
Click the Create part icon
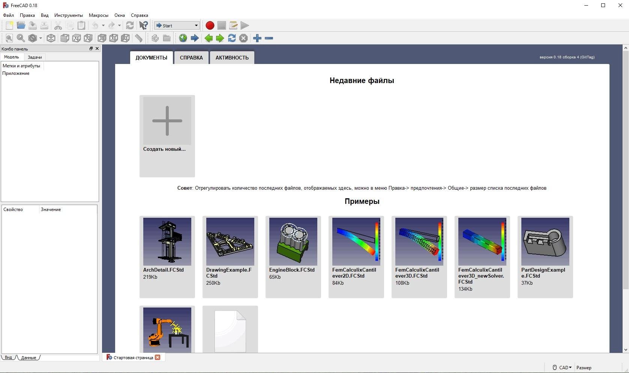point(155,38)
